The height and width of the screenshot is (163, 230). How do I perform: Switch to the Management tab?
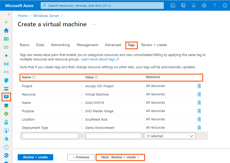coord(87,45)
